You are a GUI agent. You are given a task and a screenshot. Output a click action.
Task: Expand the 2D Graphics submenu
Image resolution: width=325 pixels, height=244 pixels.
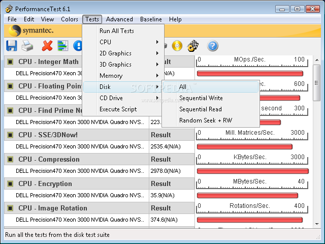coord(123,53)
